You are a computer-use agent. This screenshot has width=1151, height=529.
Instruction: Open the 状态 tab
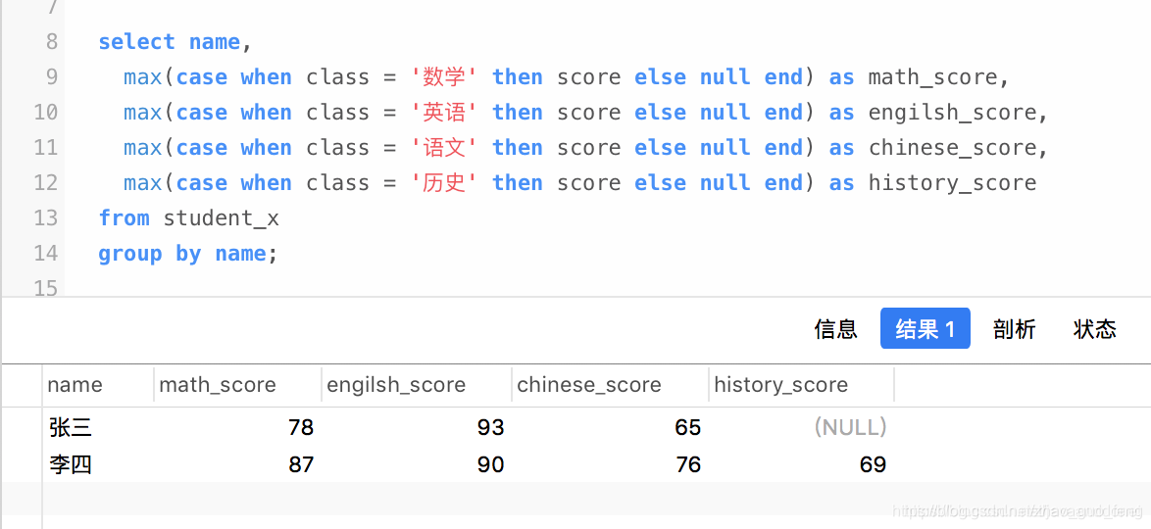pos(1094,329)
